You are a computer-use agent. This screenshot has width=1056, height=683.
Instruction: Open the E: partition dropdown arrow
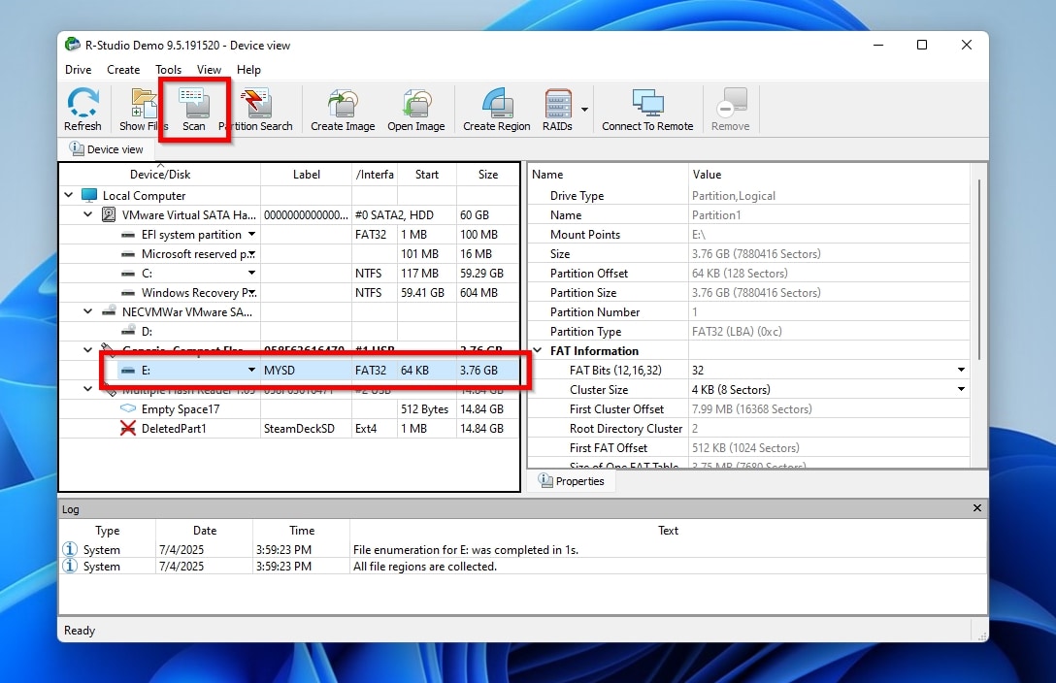click(x=252, y=370)
